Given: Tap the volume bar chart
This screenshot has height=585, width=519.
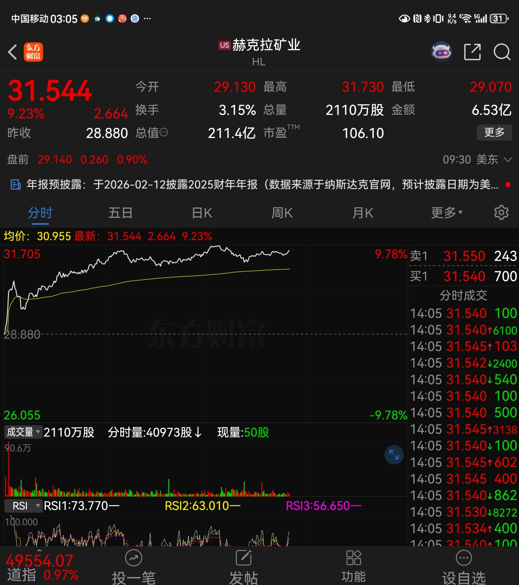Looking at the screenshot, I should (206, 469).
